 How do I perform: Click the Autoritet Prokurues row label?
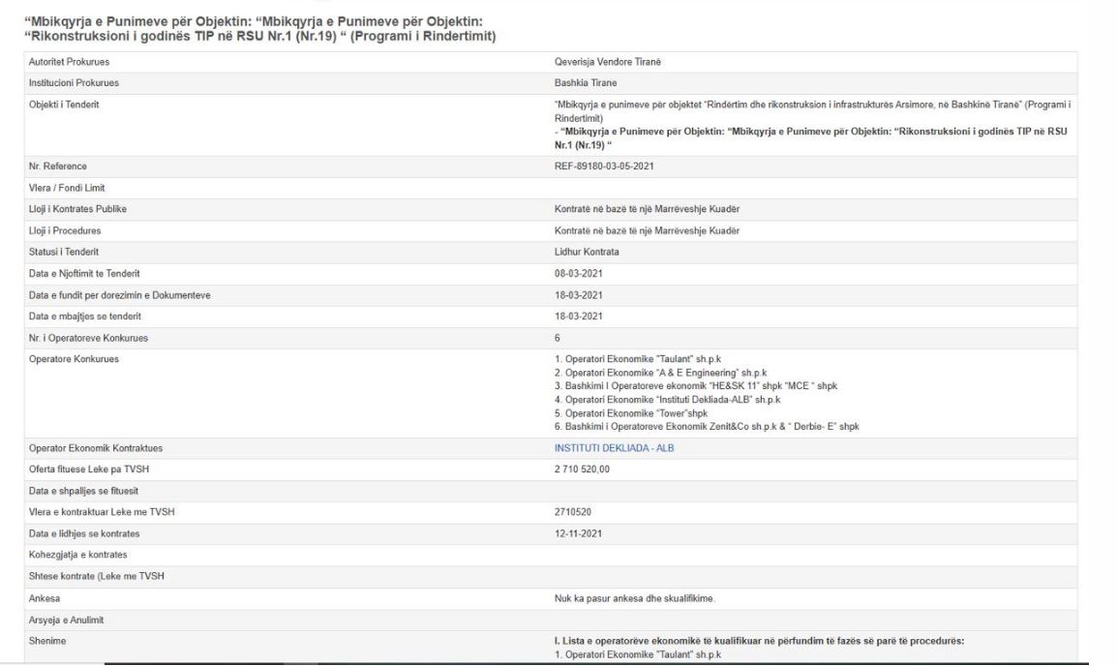point(67,62)
